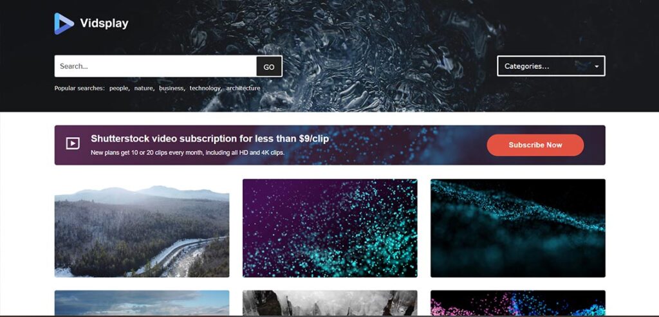Screen dimensions: 659x317
Task: Click the Categories dropdown caret arrow
Action: (597, 66)
